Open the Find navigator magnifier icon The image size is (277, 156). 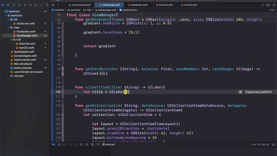tap(19, 5)
